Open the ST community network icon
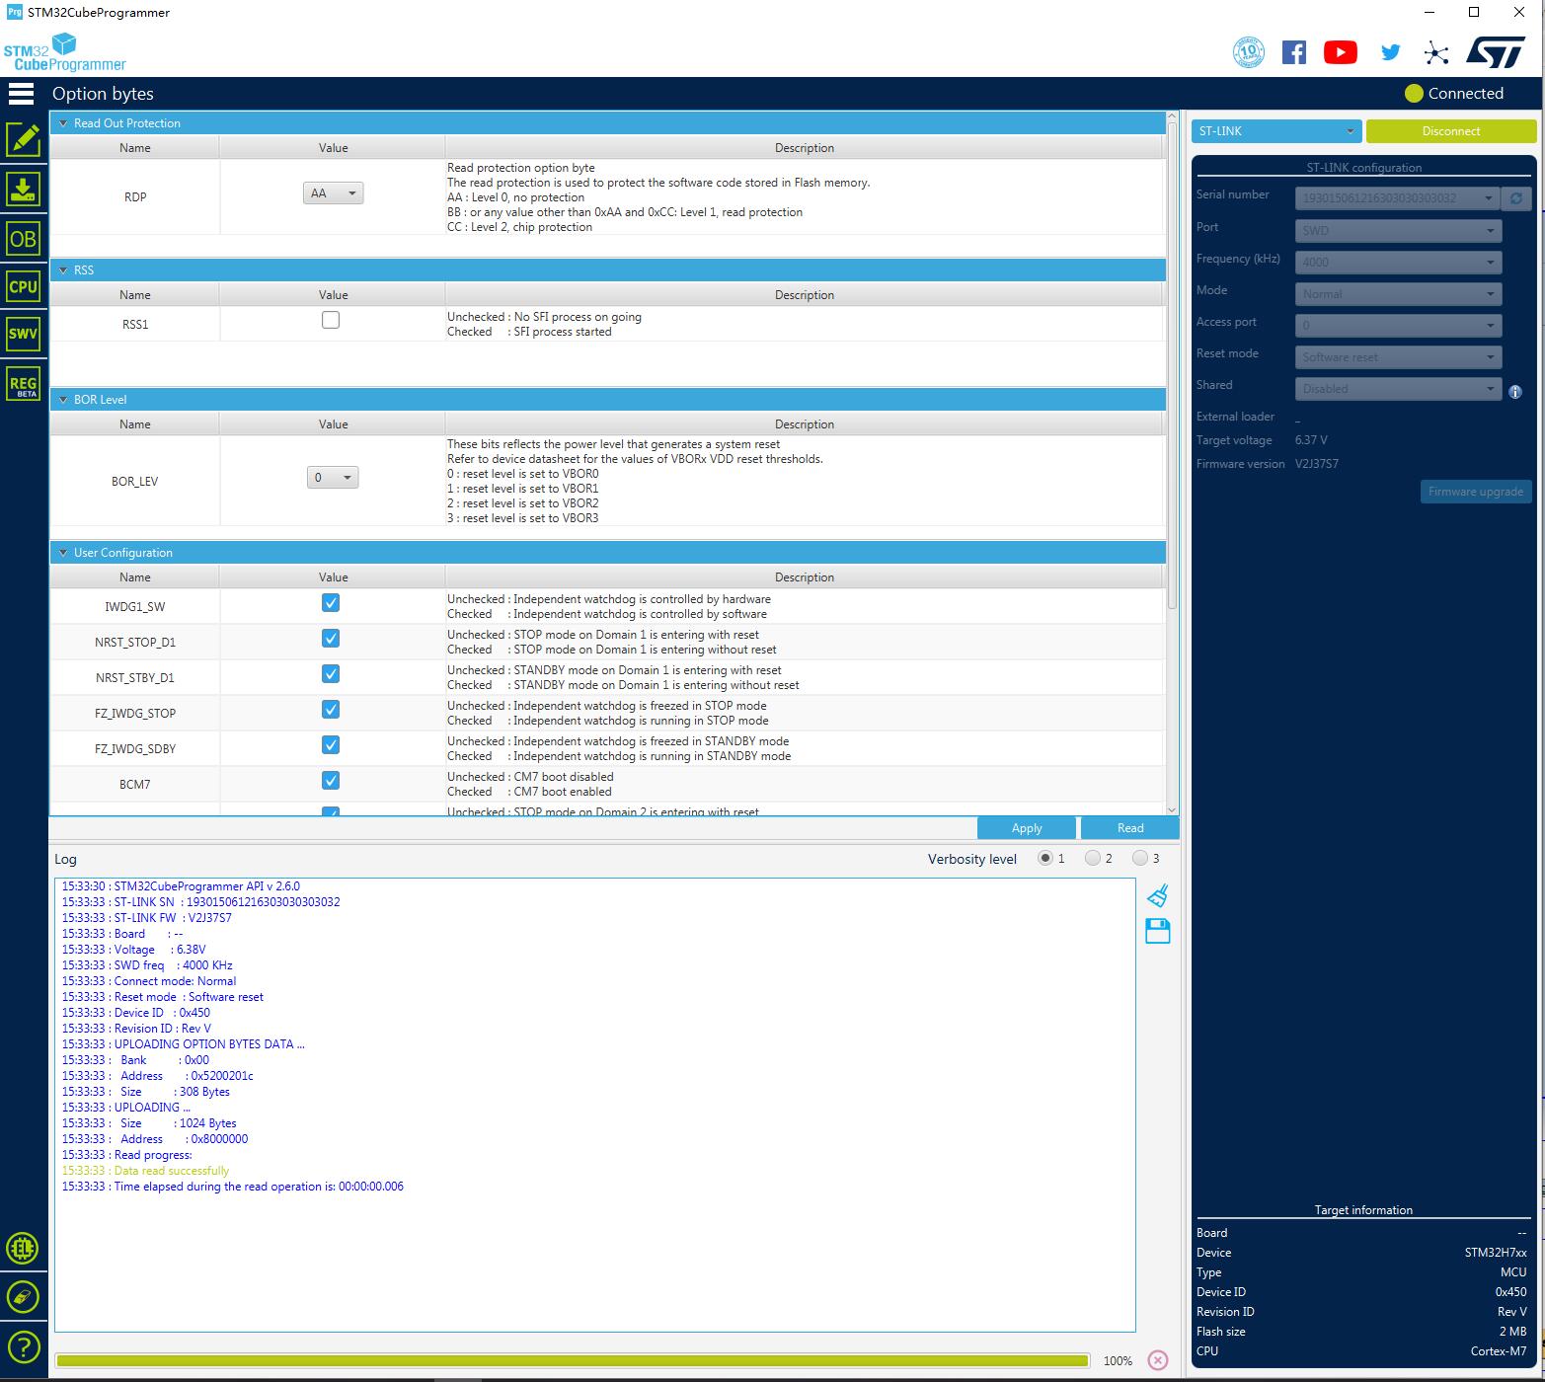 [x=1436, y=53]
